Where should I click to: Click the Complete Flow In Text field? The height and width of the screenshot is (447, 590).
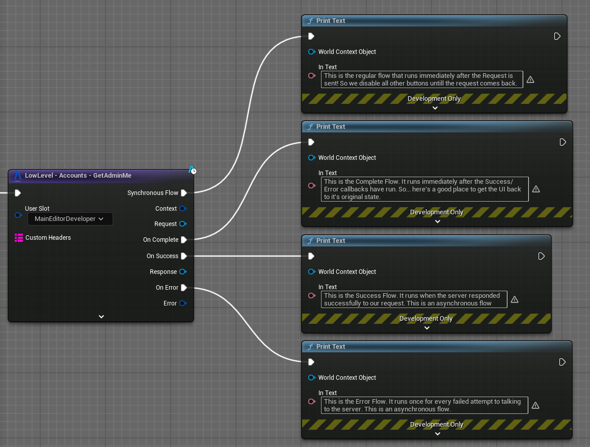click(424, 189)
